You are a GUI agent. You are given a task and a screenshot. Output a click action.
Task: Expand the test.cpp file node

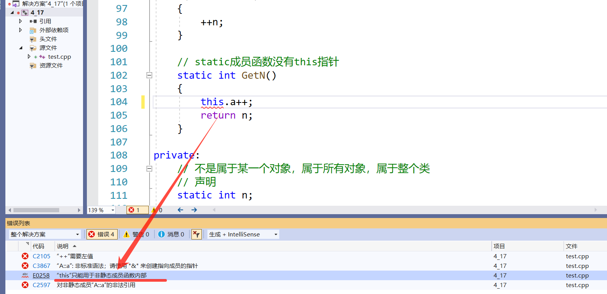(x=29, y=56)
